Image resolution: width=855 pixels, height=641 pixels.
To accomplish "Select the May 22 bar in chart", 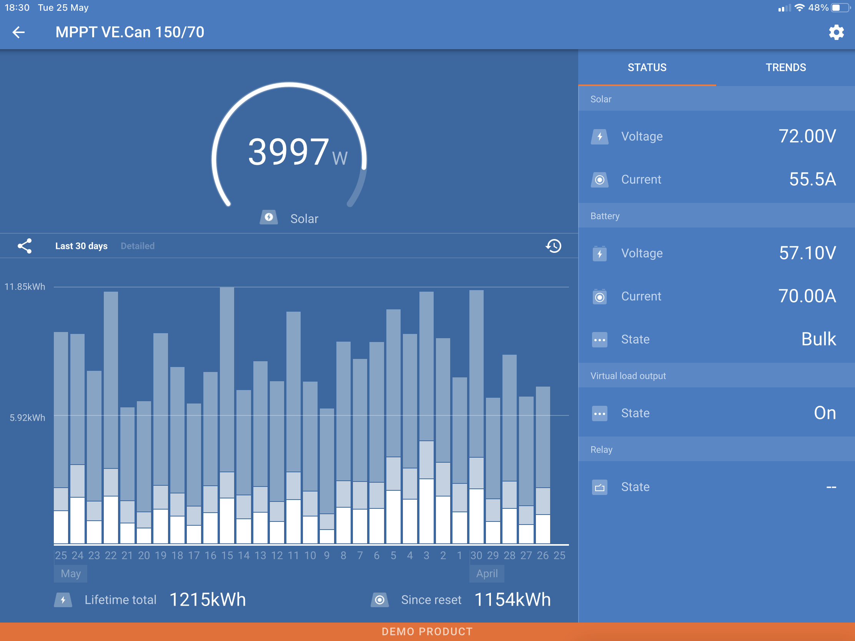I will (x=111, y=418).
